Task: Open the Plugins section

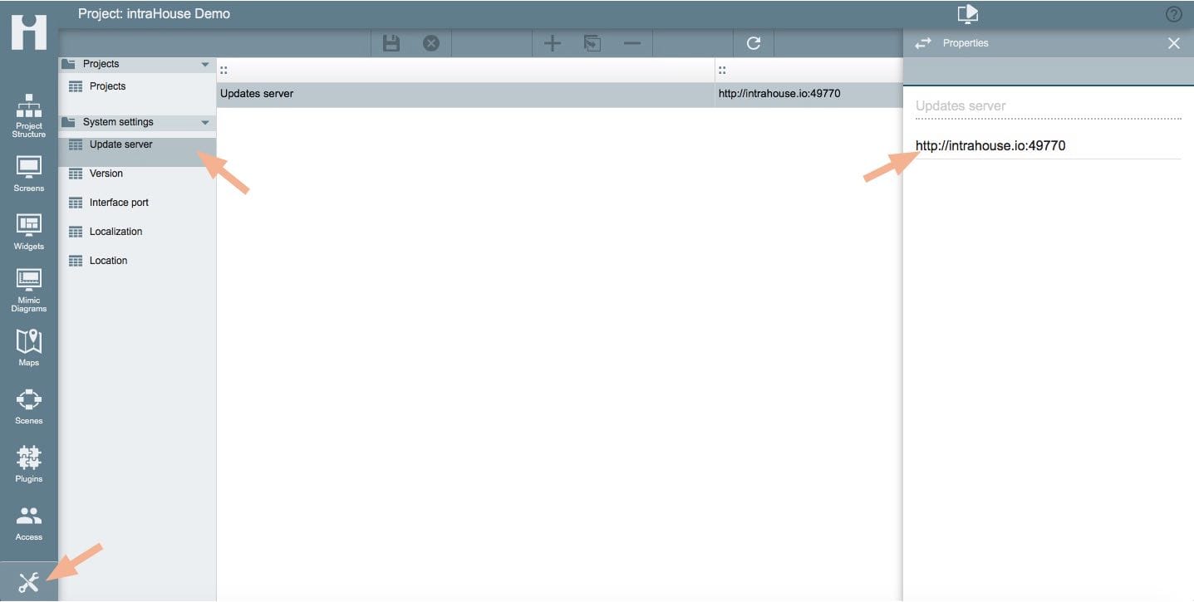Action: 29,464
